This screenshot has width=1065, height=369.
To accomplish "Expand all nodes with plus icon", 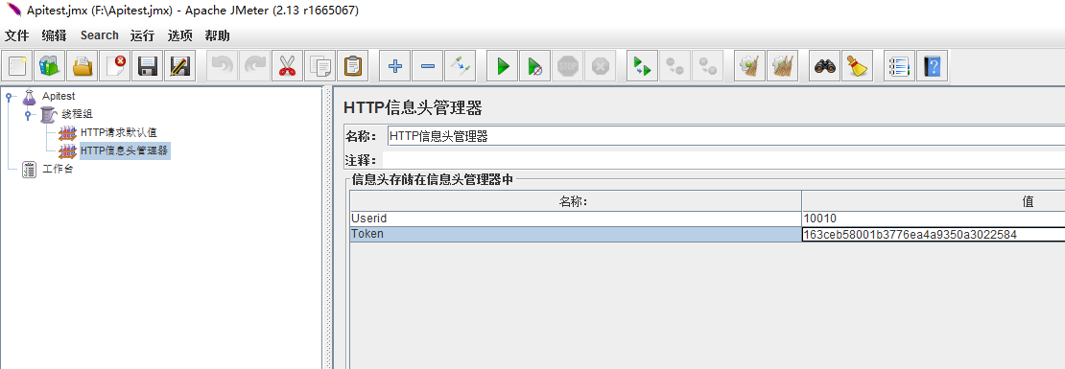I will [x=395, y=66].
